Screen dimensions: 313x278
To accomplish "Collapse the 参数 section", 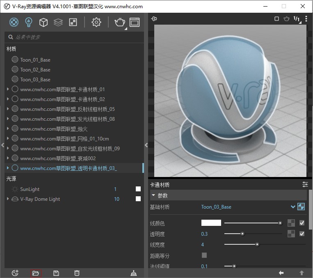I will pyautogui.click(x=153, y=195).
